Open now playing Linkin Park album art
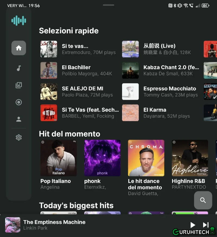 (x=13, y=225)
